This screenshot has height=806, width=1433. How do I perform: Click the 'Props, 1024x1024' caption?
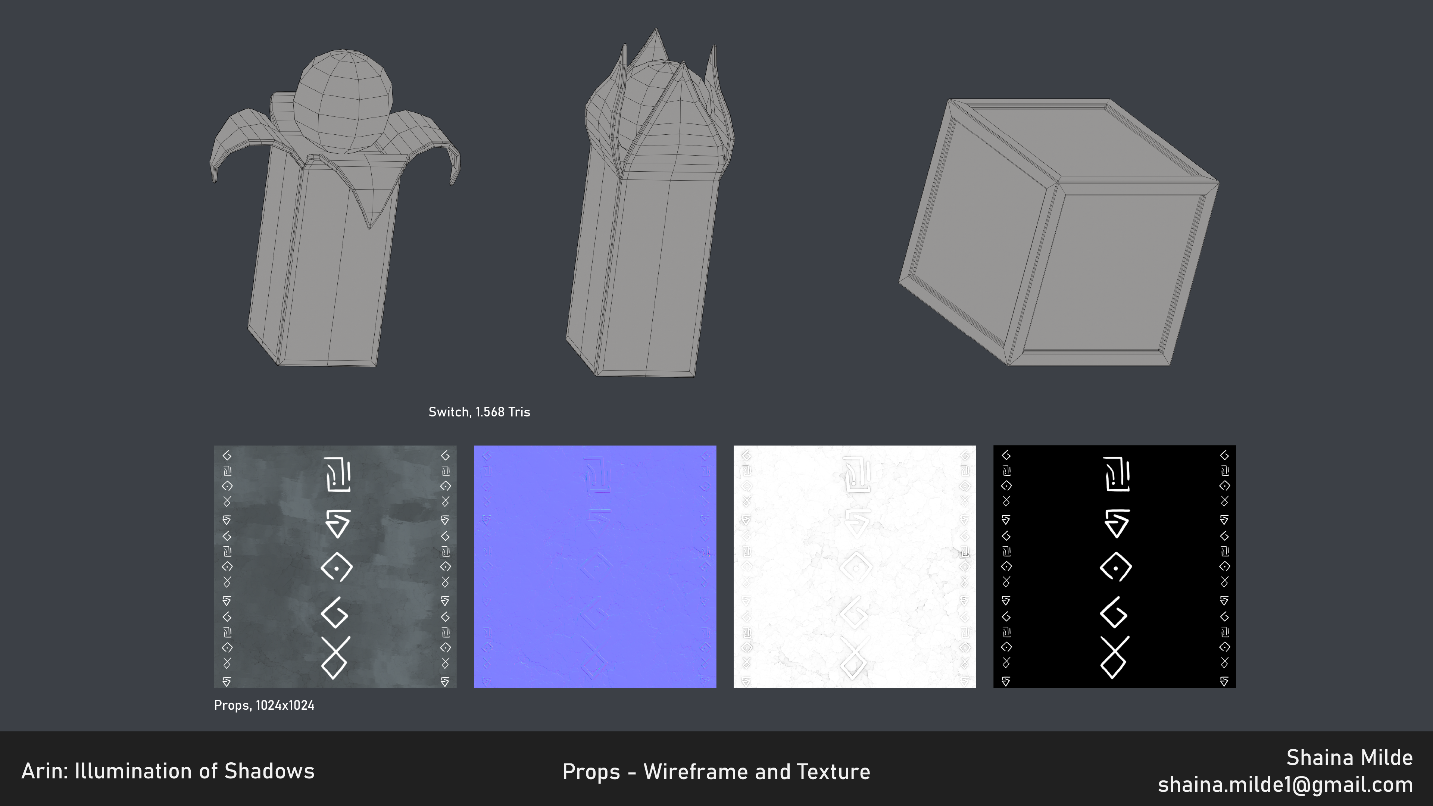pos(264,705)
